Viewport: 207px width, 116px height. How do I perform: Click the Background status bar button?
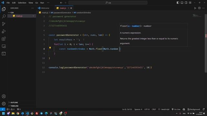194,109
